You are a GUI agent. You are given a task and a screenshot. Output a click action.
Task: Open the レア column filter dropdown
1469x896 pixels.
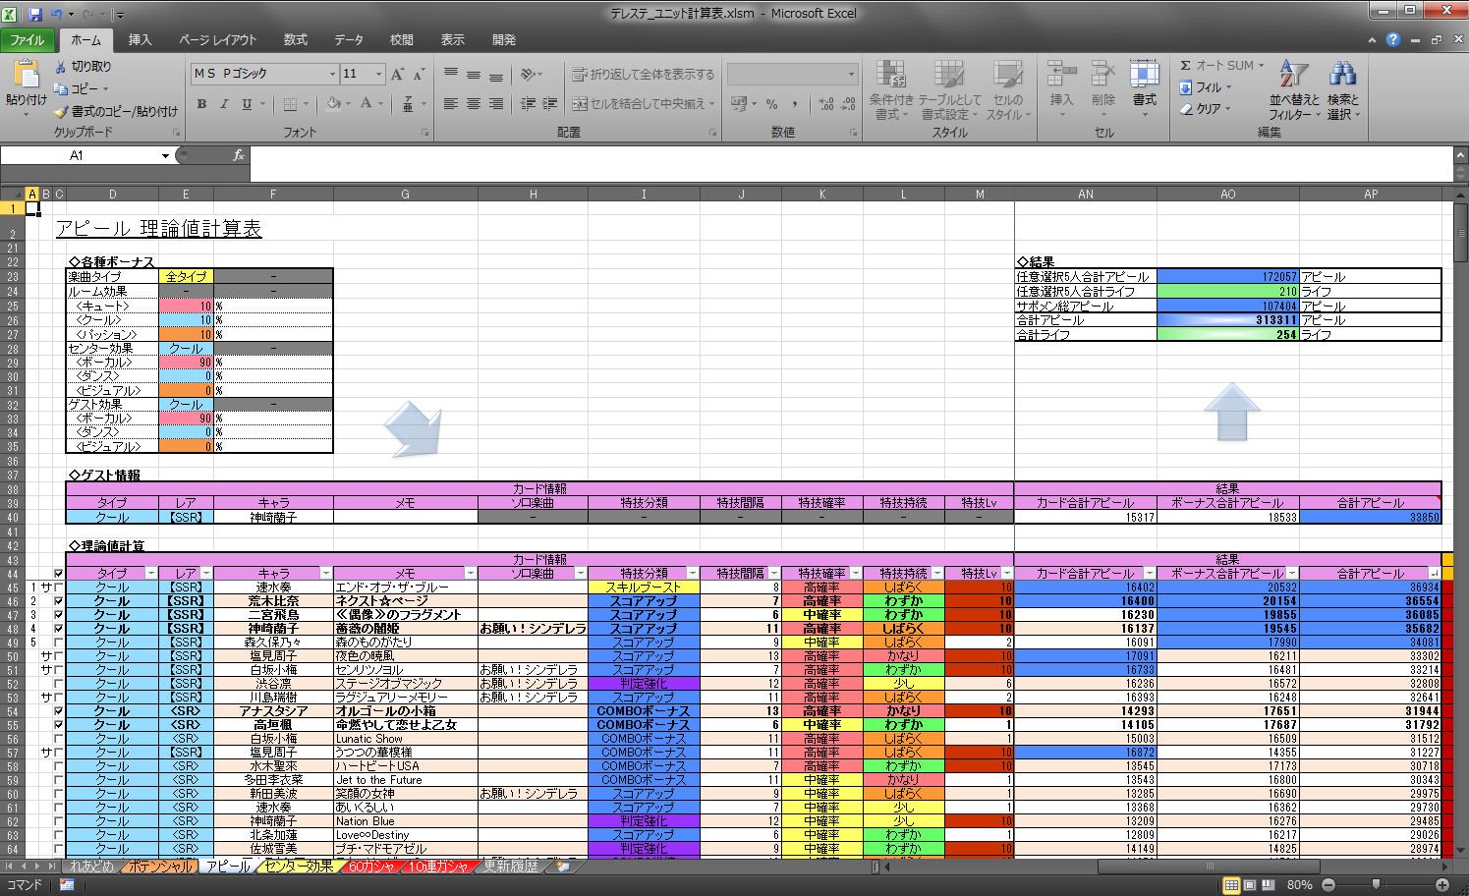coord(205,574)
